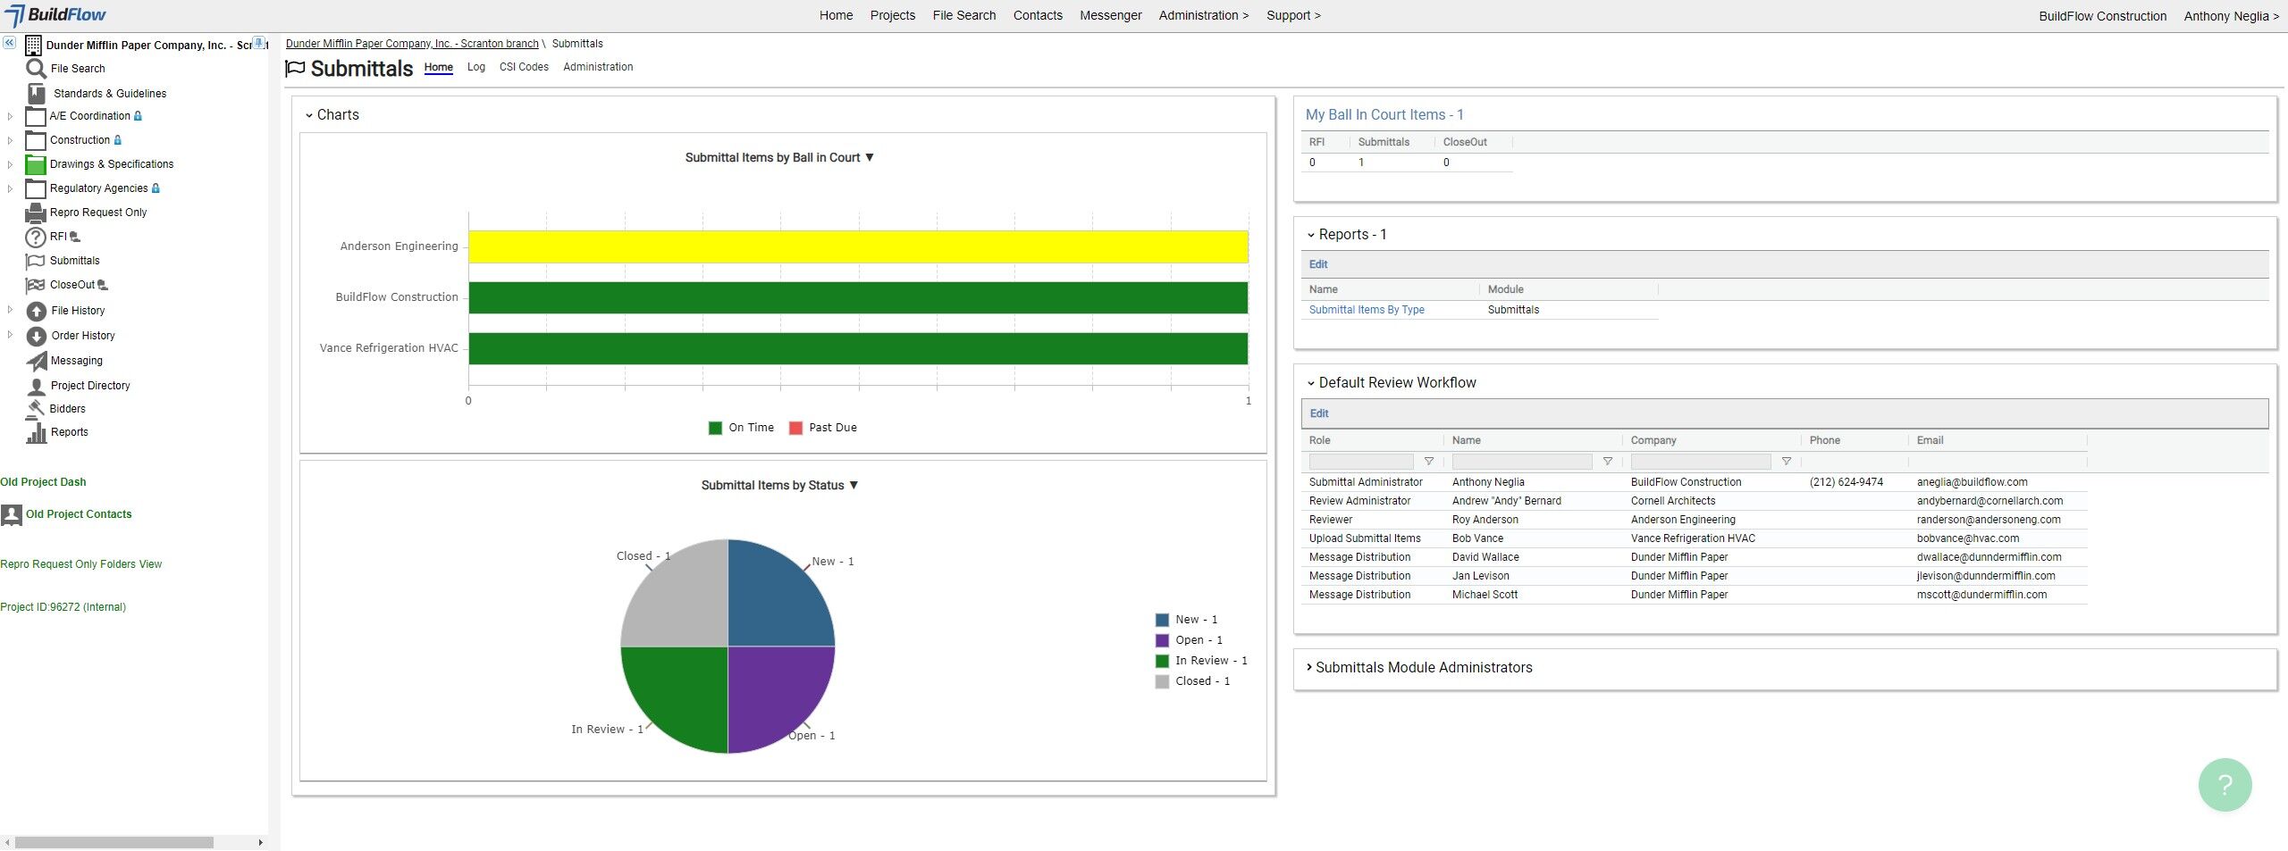Click the Reports bar chart icon
This screenshot has height=851, width=2288.
(x=36, y=432)
